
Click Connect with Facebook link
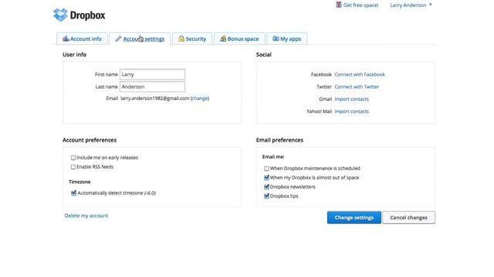(x=360, y=75)
